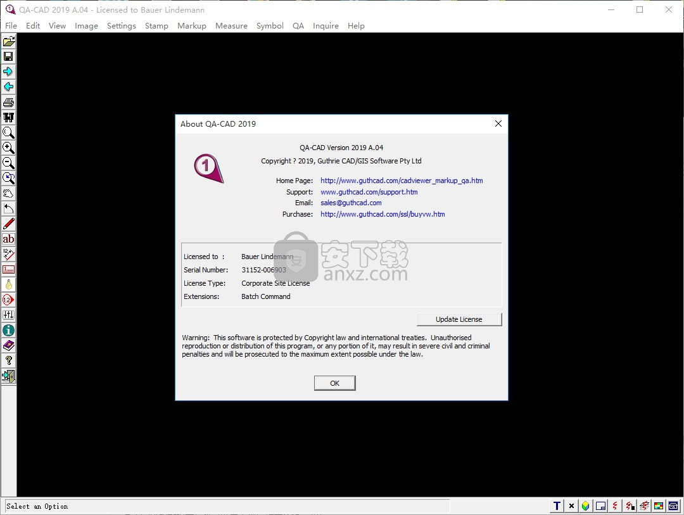Print using the printer icon
This screenshot has width=684, height=515.
pyautogui.click(x=9, y=103)
